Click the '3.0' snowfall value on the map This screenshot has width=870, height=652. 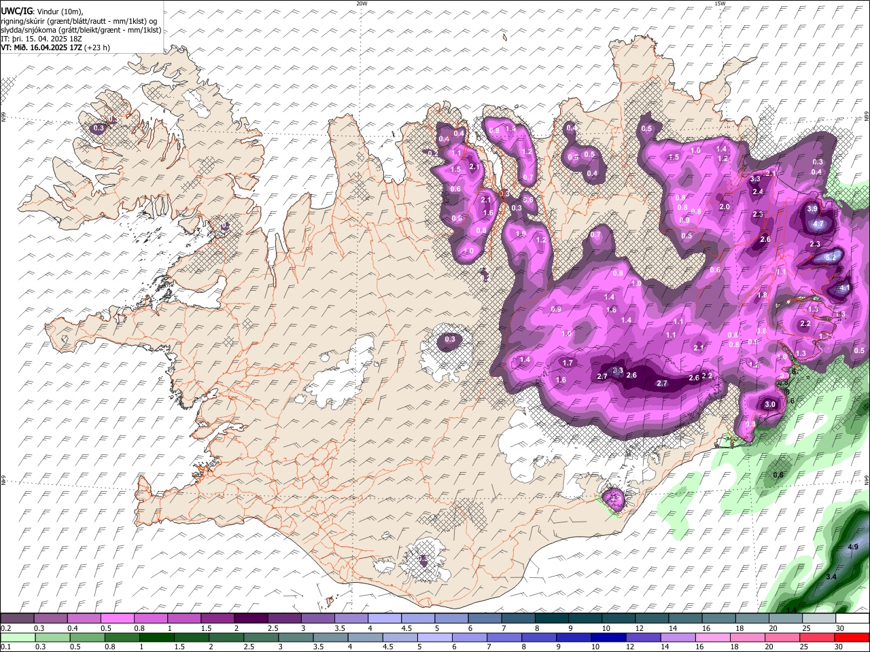point(770,405)
